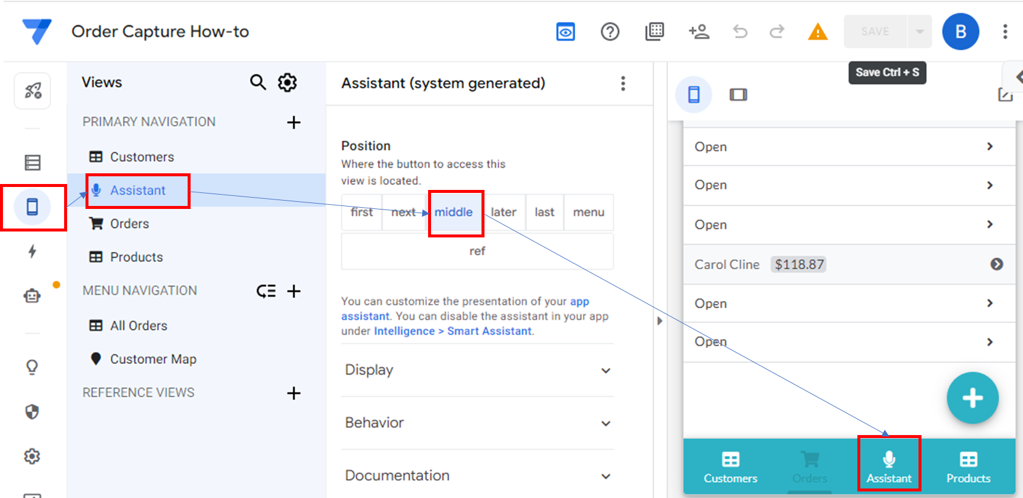Switch preview to mobile phone mode
This screenshot has height=498, width=1023.
tap(693, 94)
